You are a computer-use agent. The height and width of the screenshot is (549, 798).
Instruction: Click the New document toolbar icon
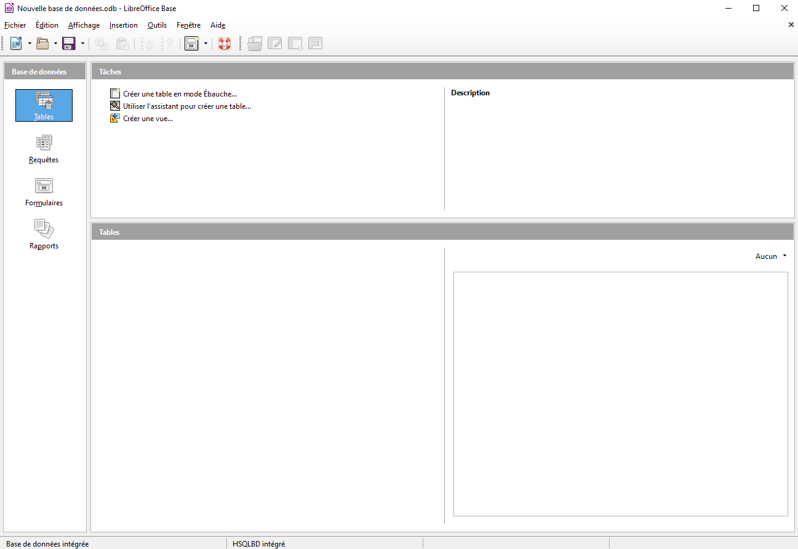[16, 44]
